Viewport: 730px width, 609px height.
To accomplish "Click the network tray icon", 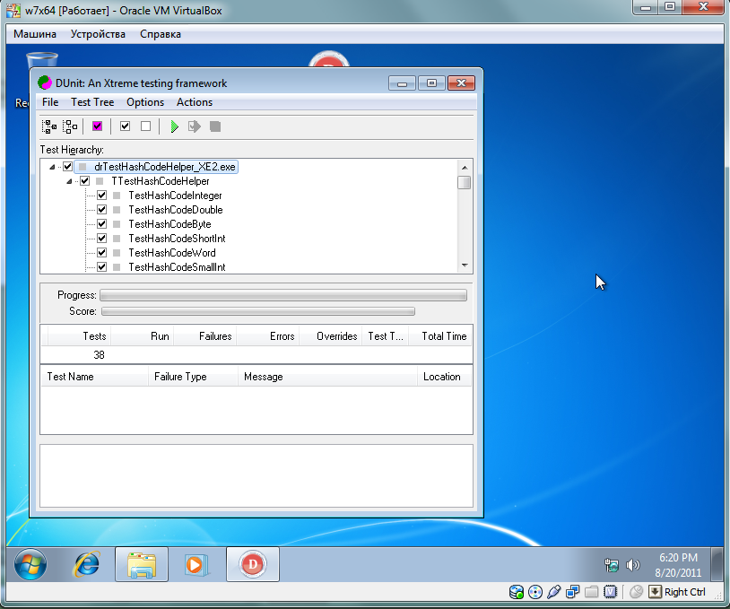I will [x=612, y=565].
